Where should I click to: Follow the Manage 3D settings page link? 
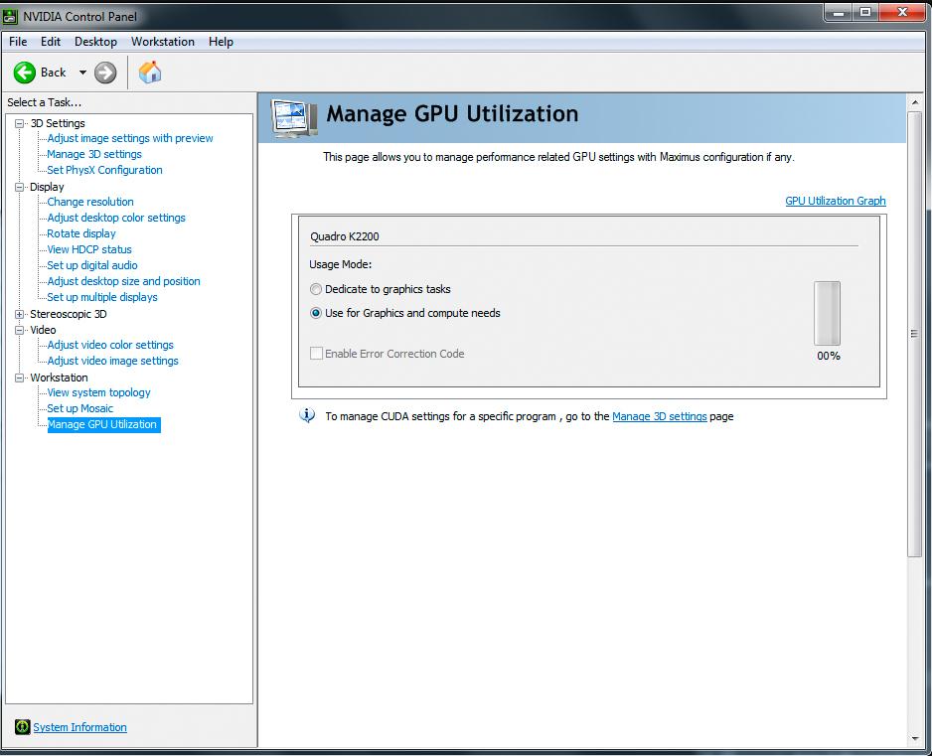(659, 416)
